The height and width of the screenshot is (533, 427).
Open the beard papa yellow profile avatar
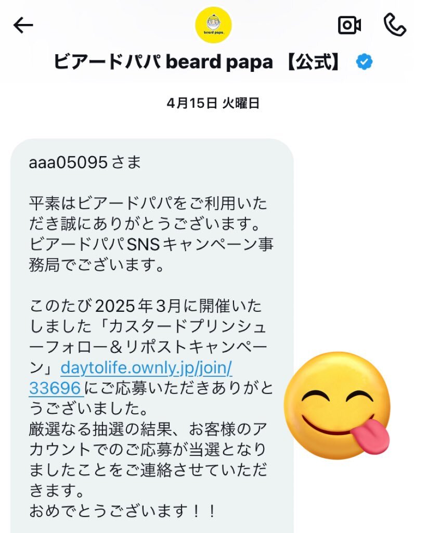click(x=213, y=25)
